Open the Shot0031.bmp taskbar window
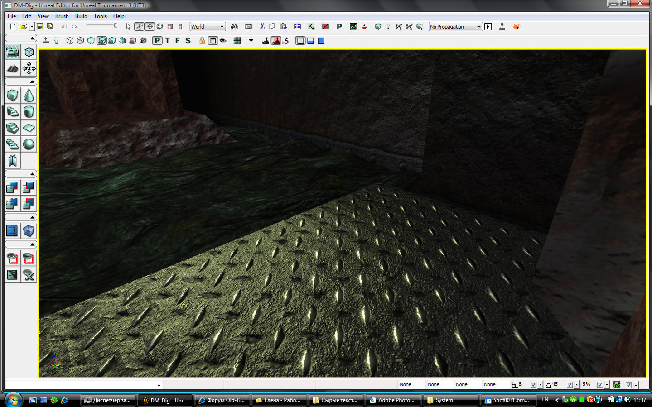 click(x=507, y=400)
